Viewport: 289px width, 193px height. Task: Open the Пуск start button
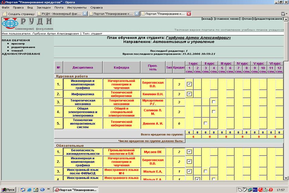tap(8, 190)
